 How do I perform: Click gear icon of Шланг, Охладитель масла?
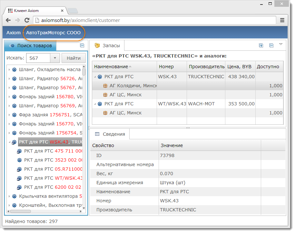pyautogui.click(x=14, y=69)
